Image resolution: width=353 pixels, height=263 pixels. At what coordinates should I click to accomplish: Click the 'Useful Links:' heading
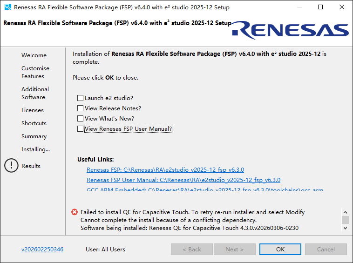click(95, 159)
